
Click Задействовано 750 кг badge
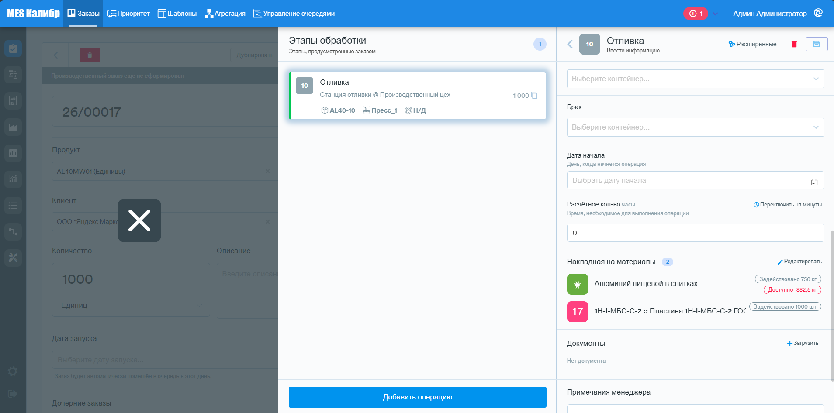click(788, 279)
